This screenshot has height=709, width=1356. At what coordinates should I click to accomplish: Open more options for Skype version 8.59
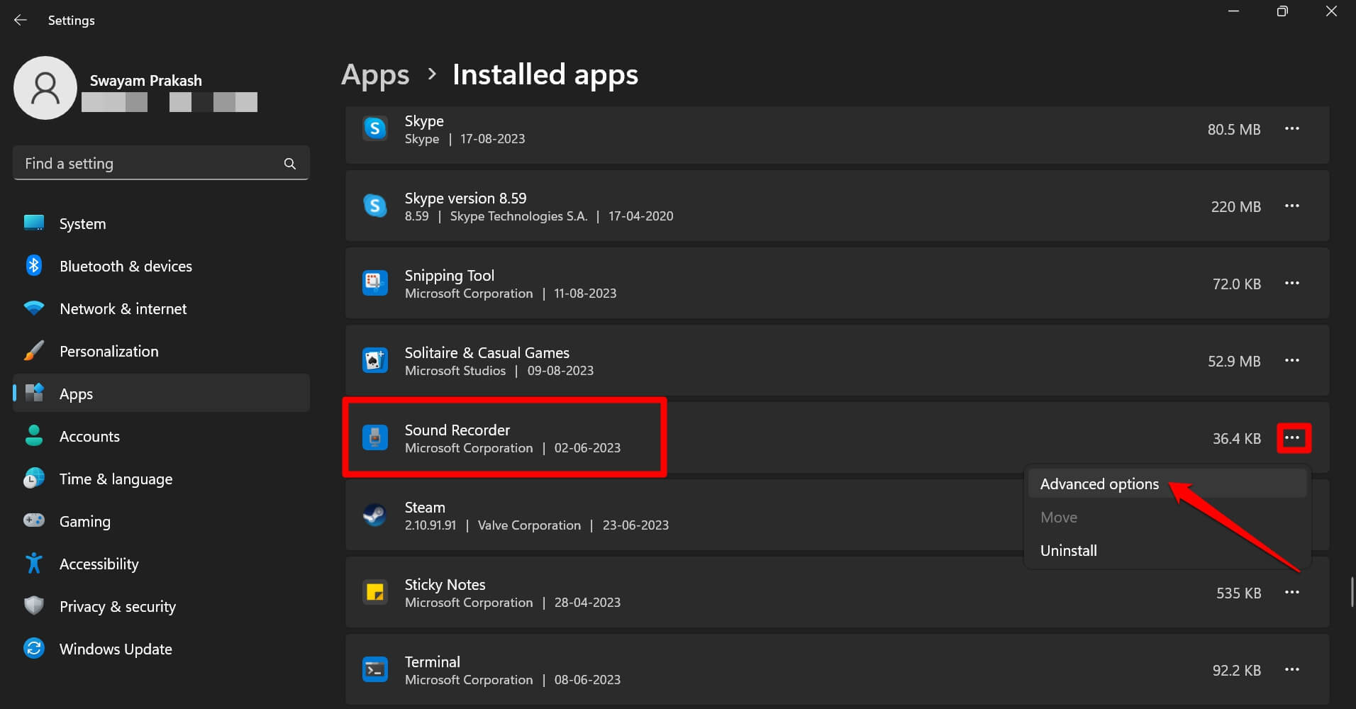tap(1291, 206)
